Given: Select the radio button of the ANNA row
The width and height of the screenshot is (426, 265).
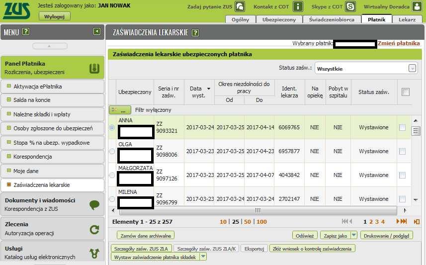Looking at the screenshot, I should point(112,127).
